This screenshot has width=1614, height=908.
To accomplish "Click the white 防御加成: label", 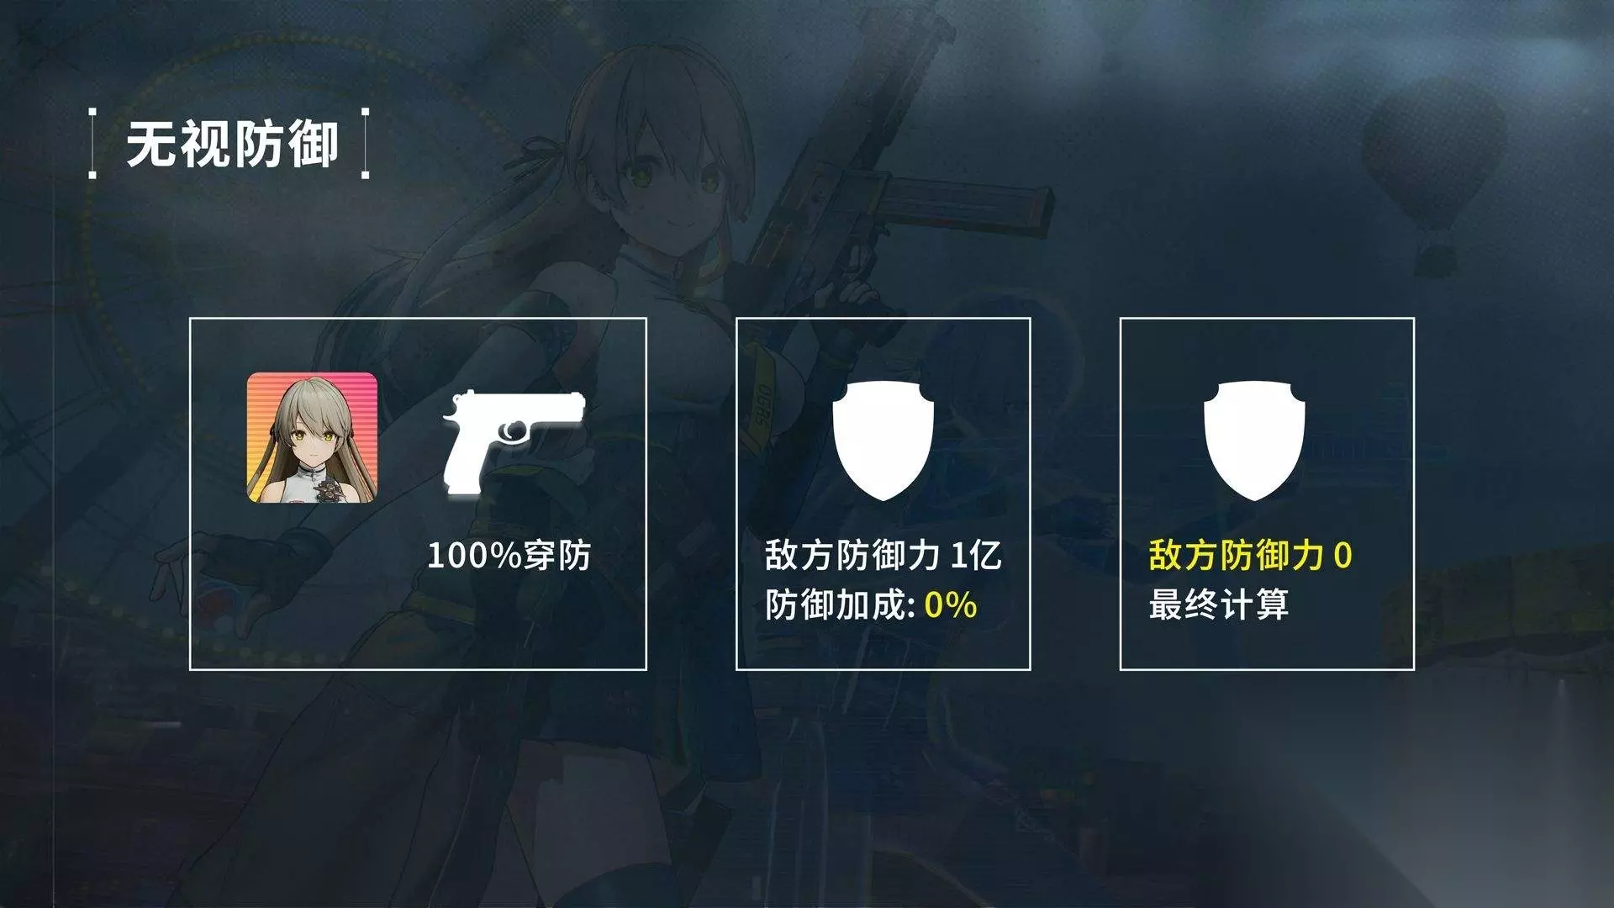I will (x=841, y=604).
